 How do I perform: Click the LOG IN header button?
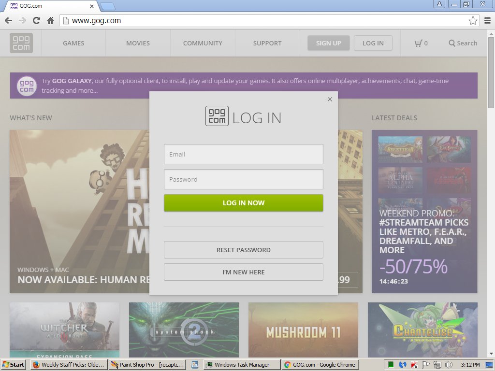373,43
